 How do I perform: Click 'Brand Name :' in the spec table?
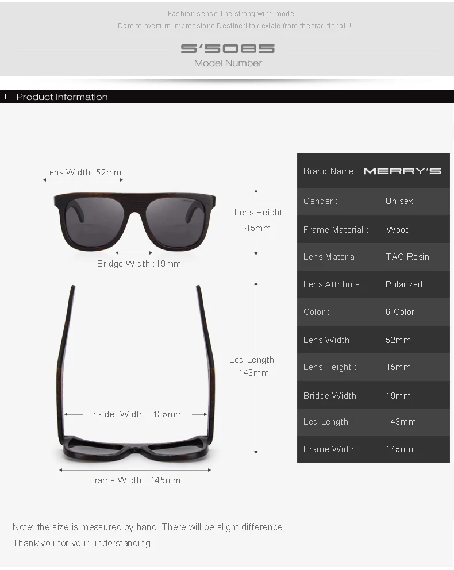tap(331, 171)
